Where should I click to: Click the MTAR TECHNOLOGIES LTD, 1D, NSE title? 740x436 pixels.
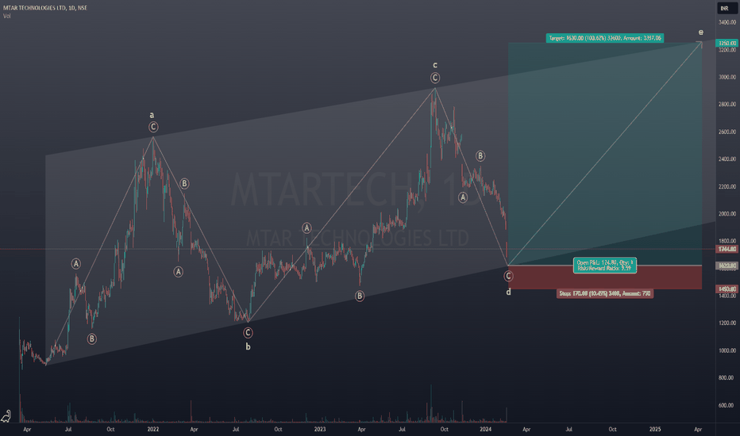pyautogui.click(x=44, y=8)
